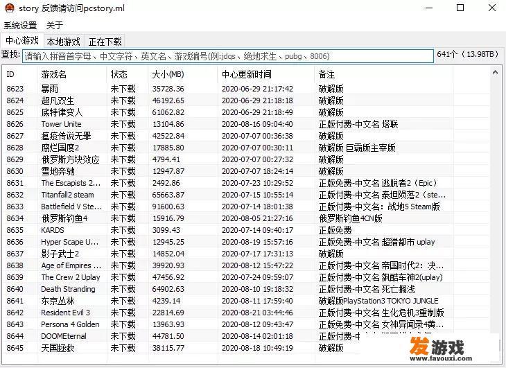Minimize the story window

tap(429, 8)
